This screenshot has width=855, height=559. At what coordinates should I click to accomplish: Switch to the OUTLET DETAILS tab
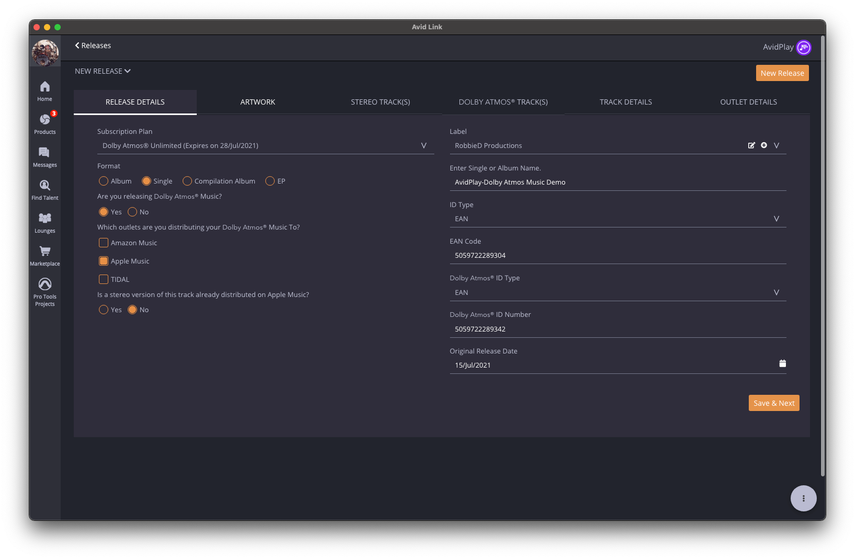pyautogui.click(x=749, y=102)
